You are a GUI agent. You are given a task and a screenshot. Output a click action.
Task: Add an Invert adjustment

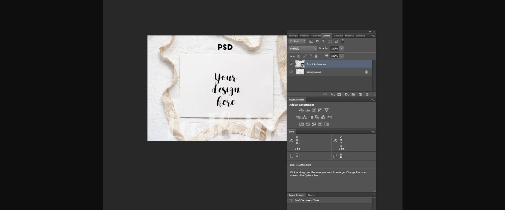point(301,124)
